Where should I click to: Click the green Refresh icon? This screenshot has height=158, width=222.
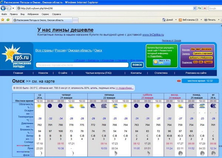(199, 9)
